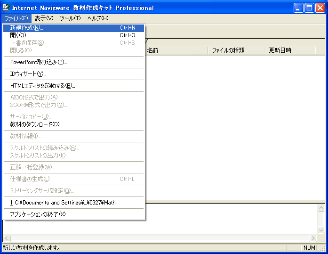Open recent file C:\Documents and Settings...Math
328x254 pixels.
[x=73, y=203]
